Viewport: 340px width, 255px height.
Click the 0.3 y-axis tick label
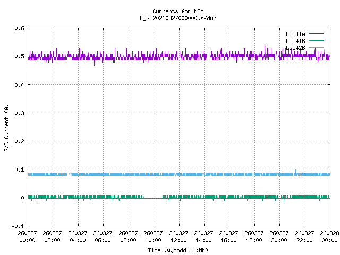[18, 113]
